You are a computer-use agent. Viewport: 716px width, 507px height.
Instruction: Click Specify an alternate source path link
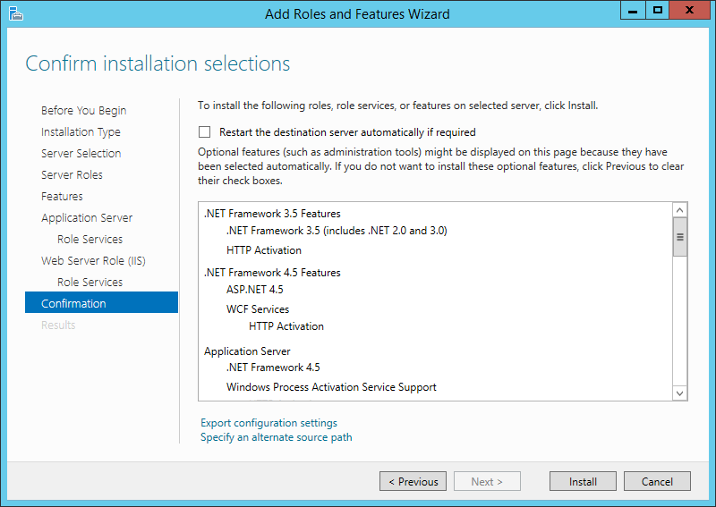pyautogui.click(x=277, y=437)
